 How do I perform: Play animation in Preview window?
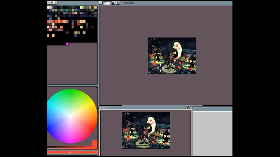click(189, 108)
